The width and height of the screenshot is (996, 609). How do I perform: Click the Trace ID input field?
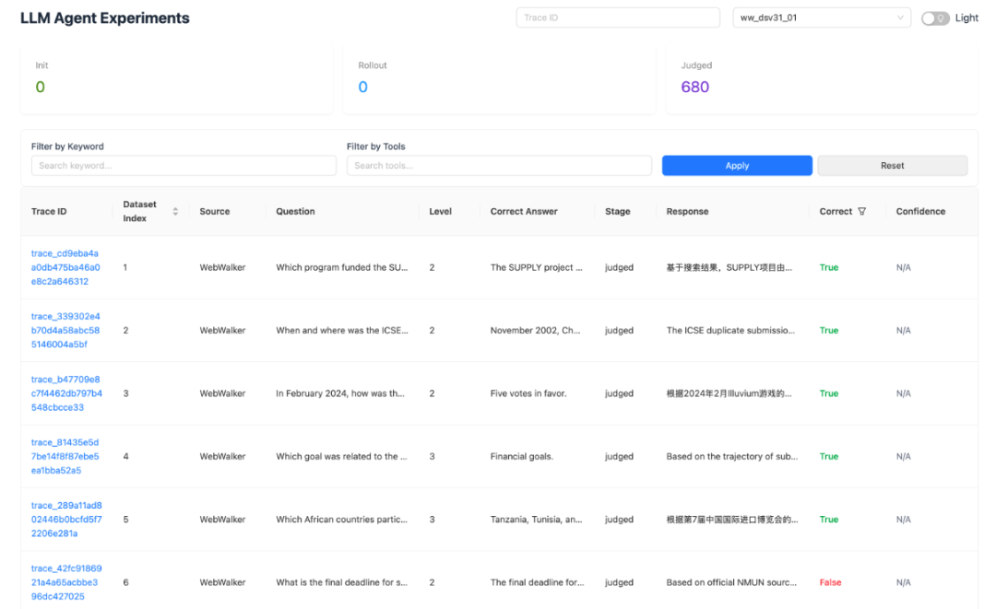pos(618,18)
